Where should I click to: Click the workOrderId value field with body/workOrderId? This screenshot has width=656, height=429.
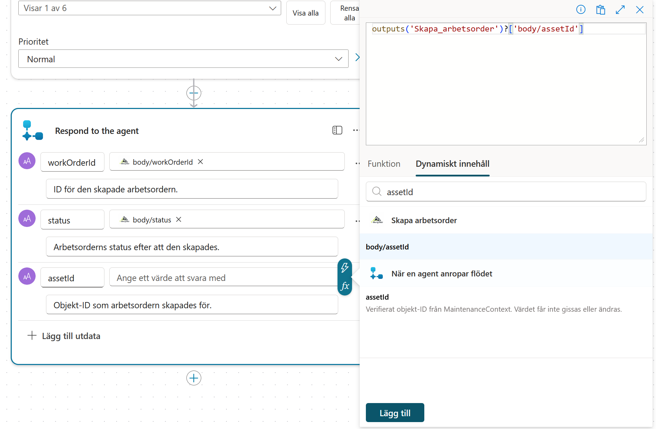click(x=227, y=162)
